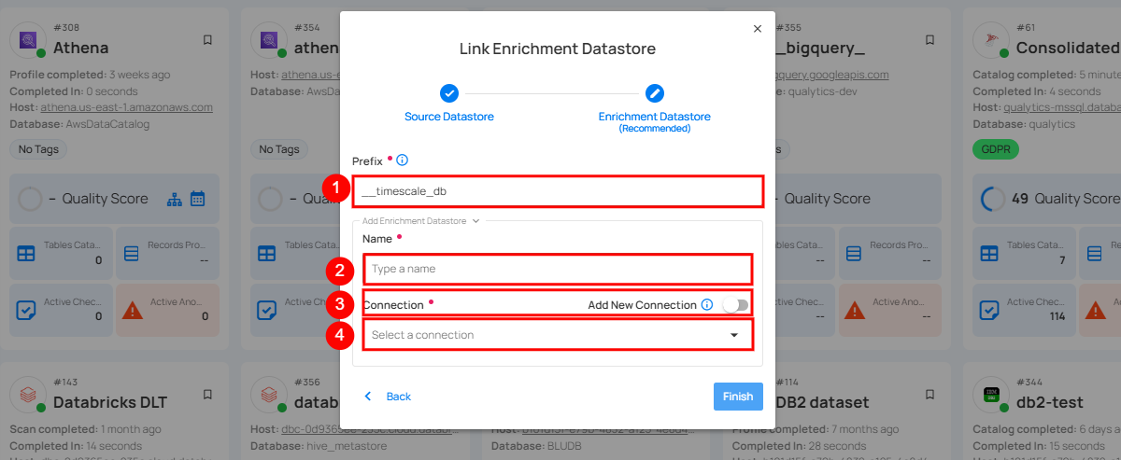The height and width of the screenshot is (460, 1121).
Task: Close the Link Enrichment Datastore dialog
Action: point(758,29)
